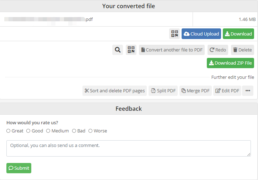Expand more editing options ellipsis
The height and width of the screenshot is (180, 258).
click(248, 91)
